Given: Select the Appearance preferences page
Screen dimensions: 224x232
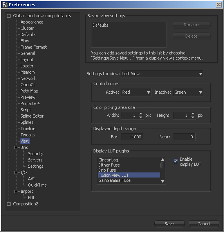Looking at the screenshot, I should [32, 22].
